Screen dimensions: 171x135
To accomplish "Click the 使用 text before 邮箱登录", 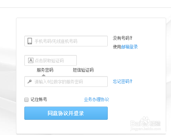I will click(117, 47).
